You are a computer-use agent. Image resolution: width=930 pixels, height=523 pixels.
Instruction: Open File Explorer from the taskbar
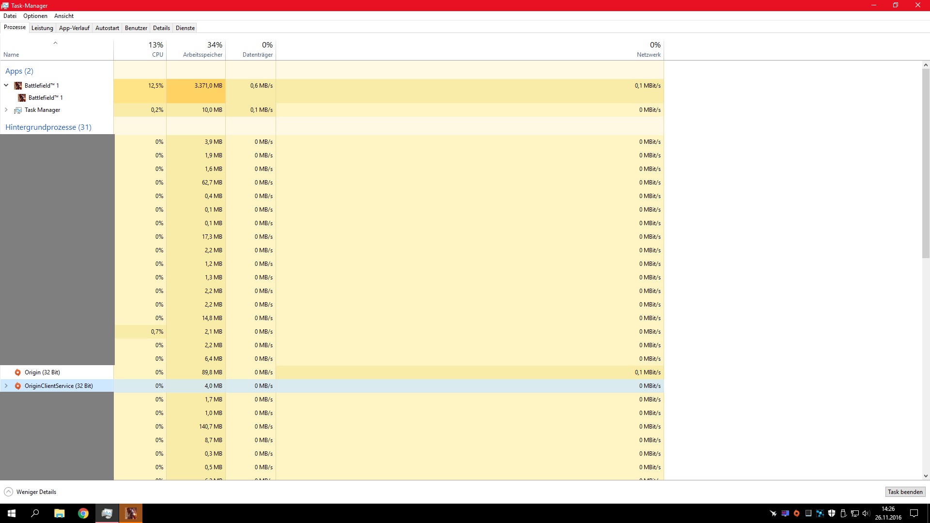click(59, 513)
